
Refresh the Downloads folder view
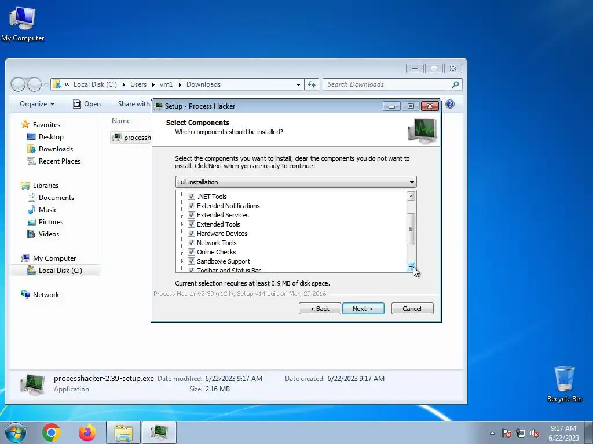point(312,84)
